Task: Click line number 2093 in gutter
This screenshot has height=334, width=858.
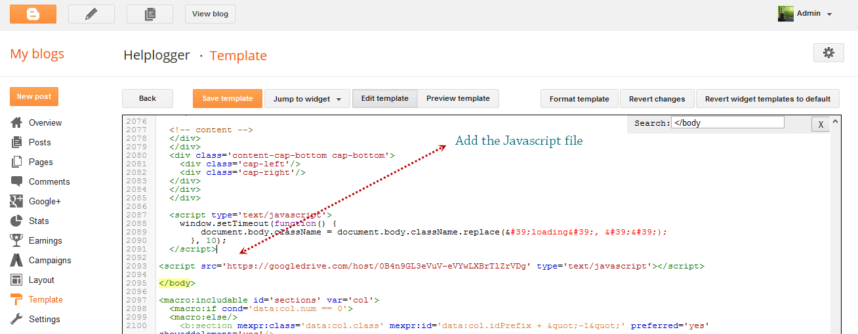Action: coord(136,266)
